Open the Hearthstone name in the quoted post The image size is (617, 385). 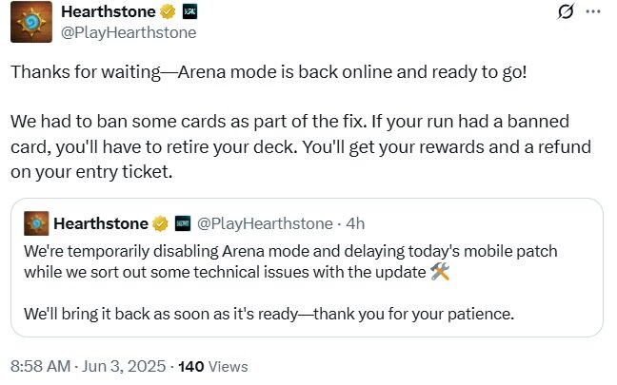coord(101,223)
